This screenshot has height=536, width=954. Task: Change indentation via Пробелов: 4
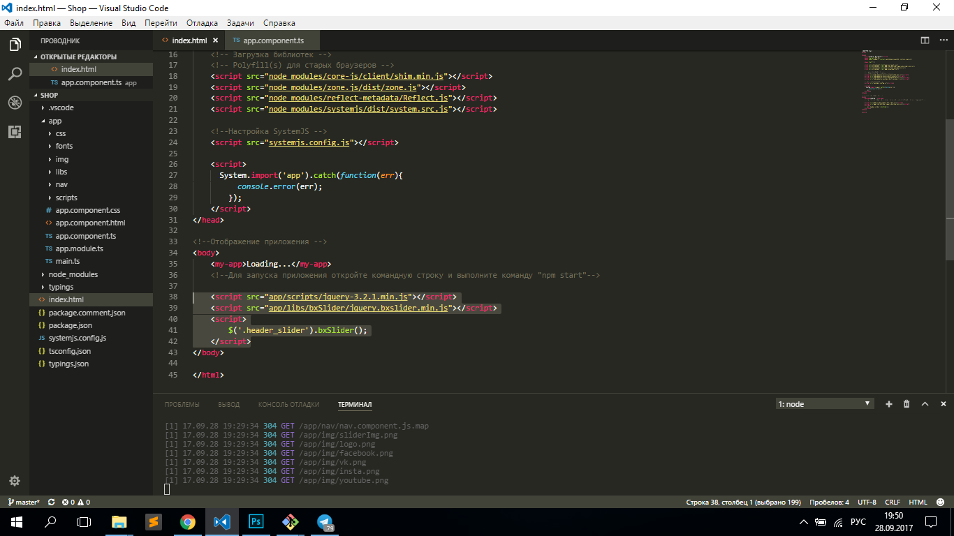[x=829, y=502]
